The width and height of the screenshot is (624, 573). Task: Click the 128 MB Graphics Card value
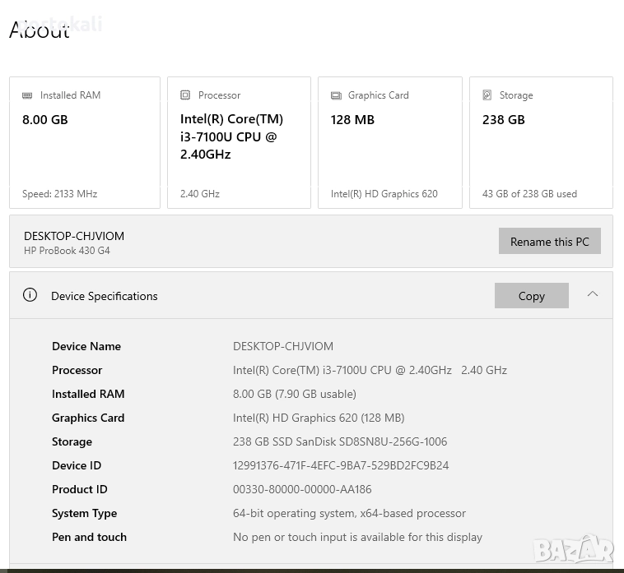[352, 120]
